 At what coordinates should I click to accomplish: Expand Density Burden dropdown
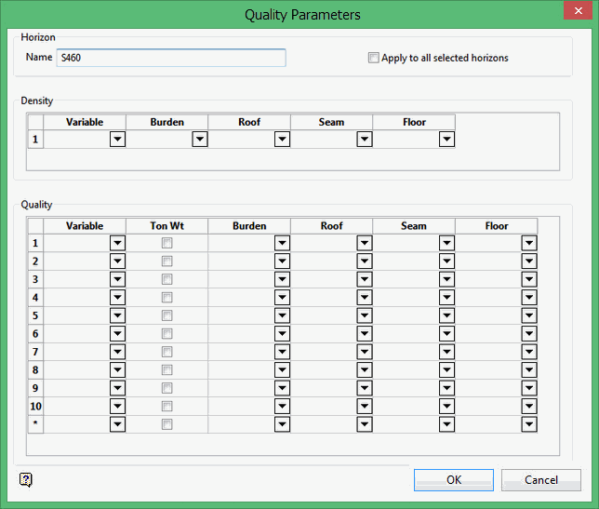point(199,140)
